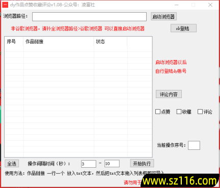
Task: Click the ck登陆 button
Action: pos(183,28)
